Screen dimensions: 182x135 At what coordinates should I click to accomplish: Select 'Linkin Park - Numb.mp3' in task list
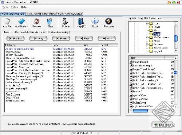pyautogui.click(x=62, y=67)
